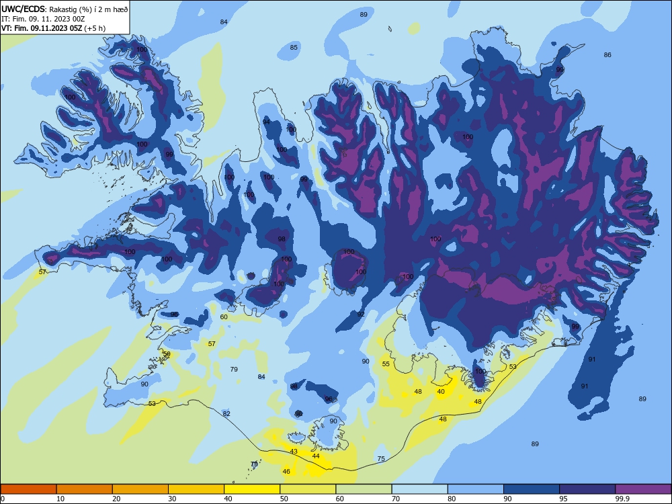Pick the purple above-99.9 legend swatch
The image size is (672, 504).
[643, 489]
